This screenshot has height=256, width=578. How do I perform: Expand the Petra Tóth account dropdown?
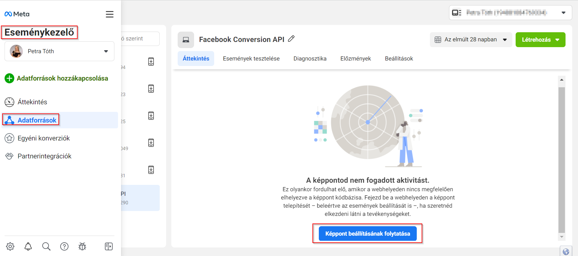pos(59,51)
